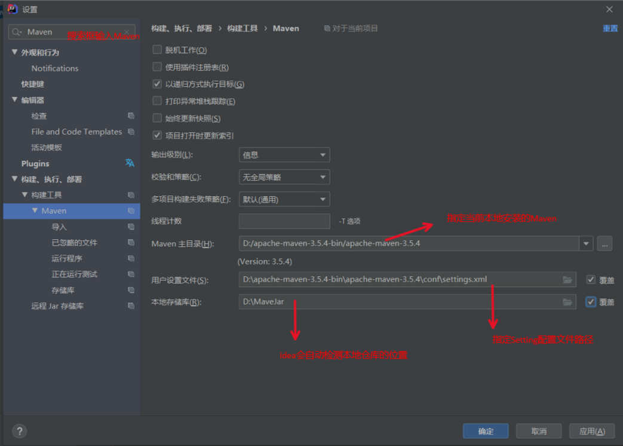Click inside the Maven search field
The height and width of the screenshot is (446, 623).
[72, 32]
